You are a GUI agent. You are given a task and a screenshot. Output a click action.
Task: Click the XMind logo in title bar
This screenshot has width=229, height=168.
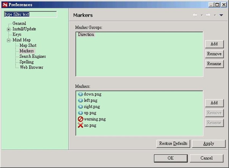[x=5, y=5]
